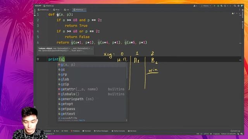Click UTF-8 encoding in status bar

tap(206, 134)
